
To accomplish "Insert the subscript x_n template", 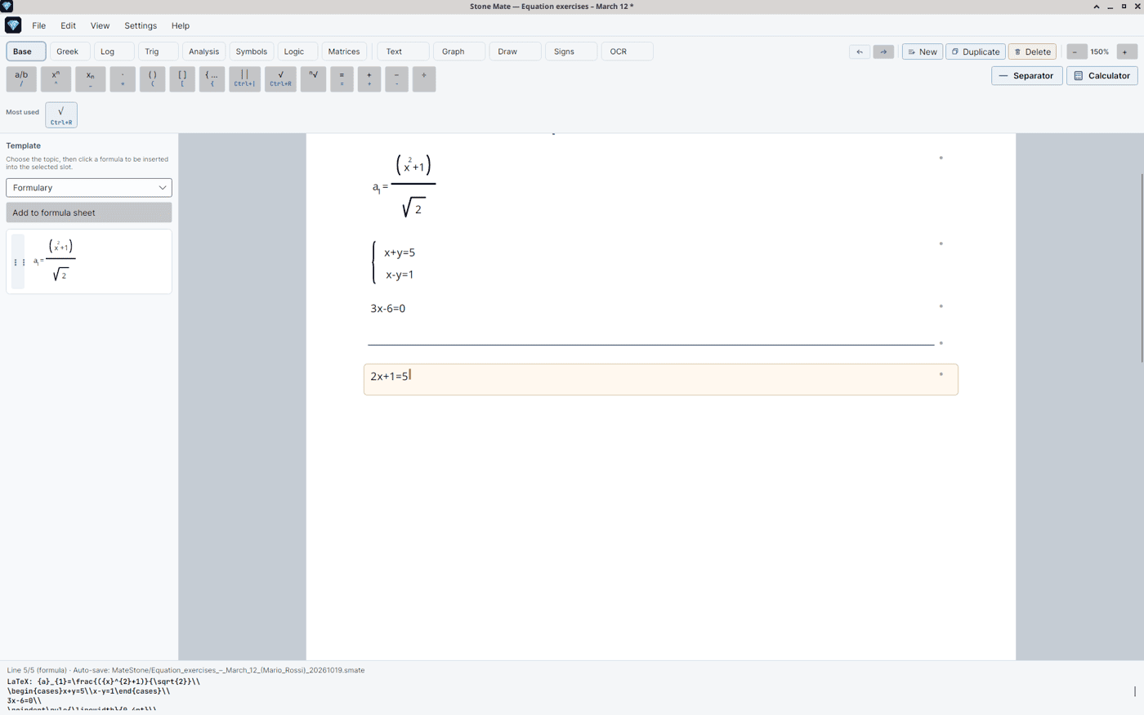I will coord(90,78).
